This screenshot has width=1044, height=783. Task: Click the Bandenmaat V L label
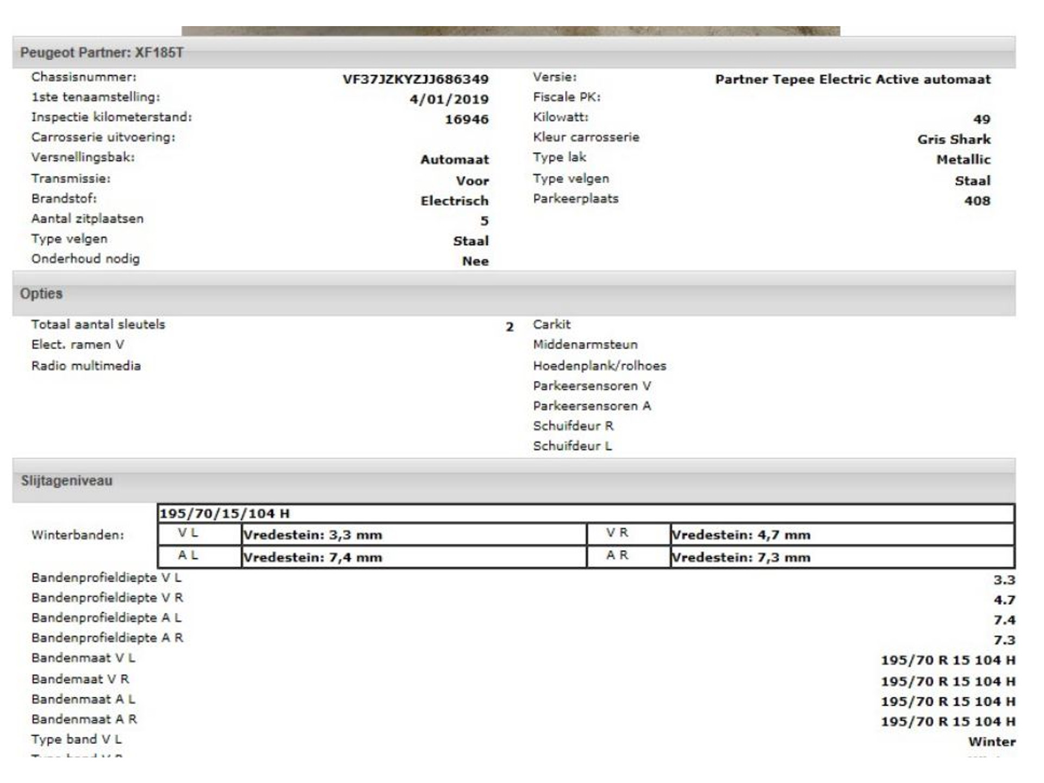83,658
